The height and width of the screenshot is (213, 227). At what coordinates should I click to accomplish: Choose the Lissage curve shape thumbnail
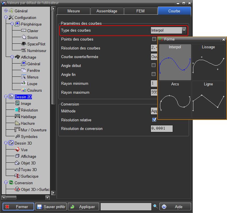208,62
